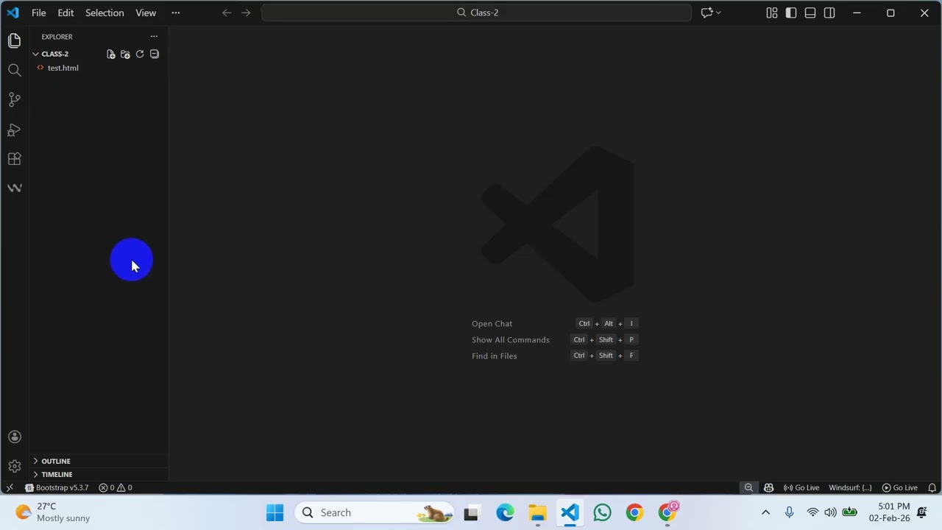The width and height of the screenshot is (942, 530).
Task: Open the Source Control view
Action: pos(14,100)
